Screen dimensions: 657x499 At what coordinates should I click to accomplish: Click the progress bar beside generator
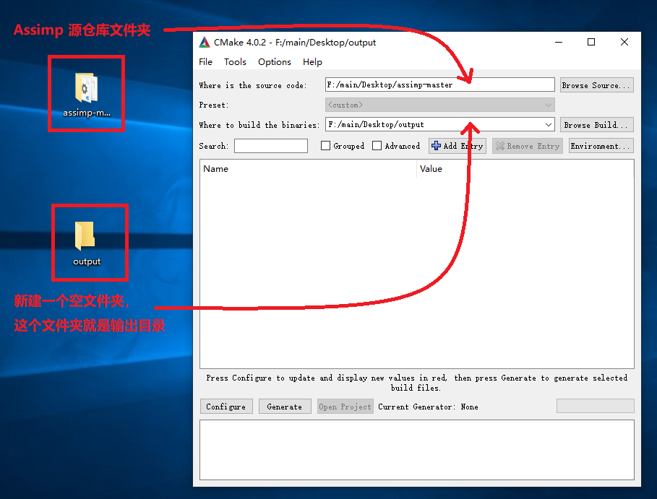coord(595,406)
